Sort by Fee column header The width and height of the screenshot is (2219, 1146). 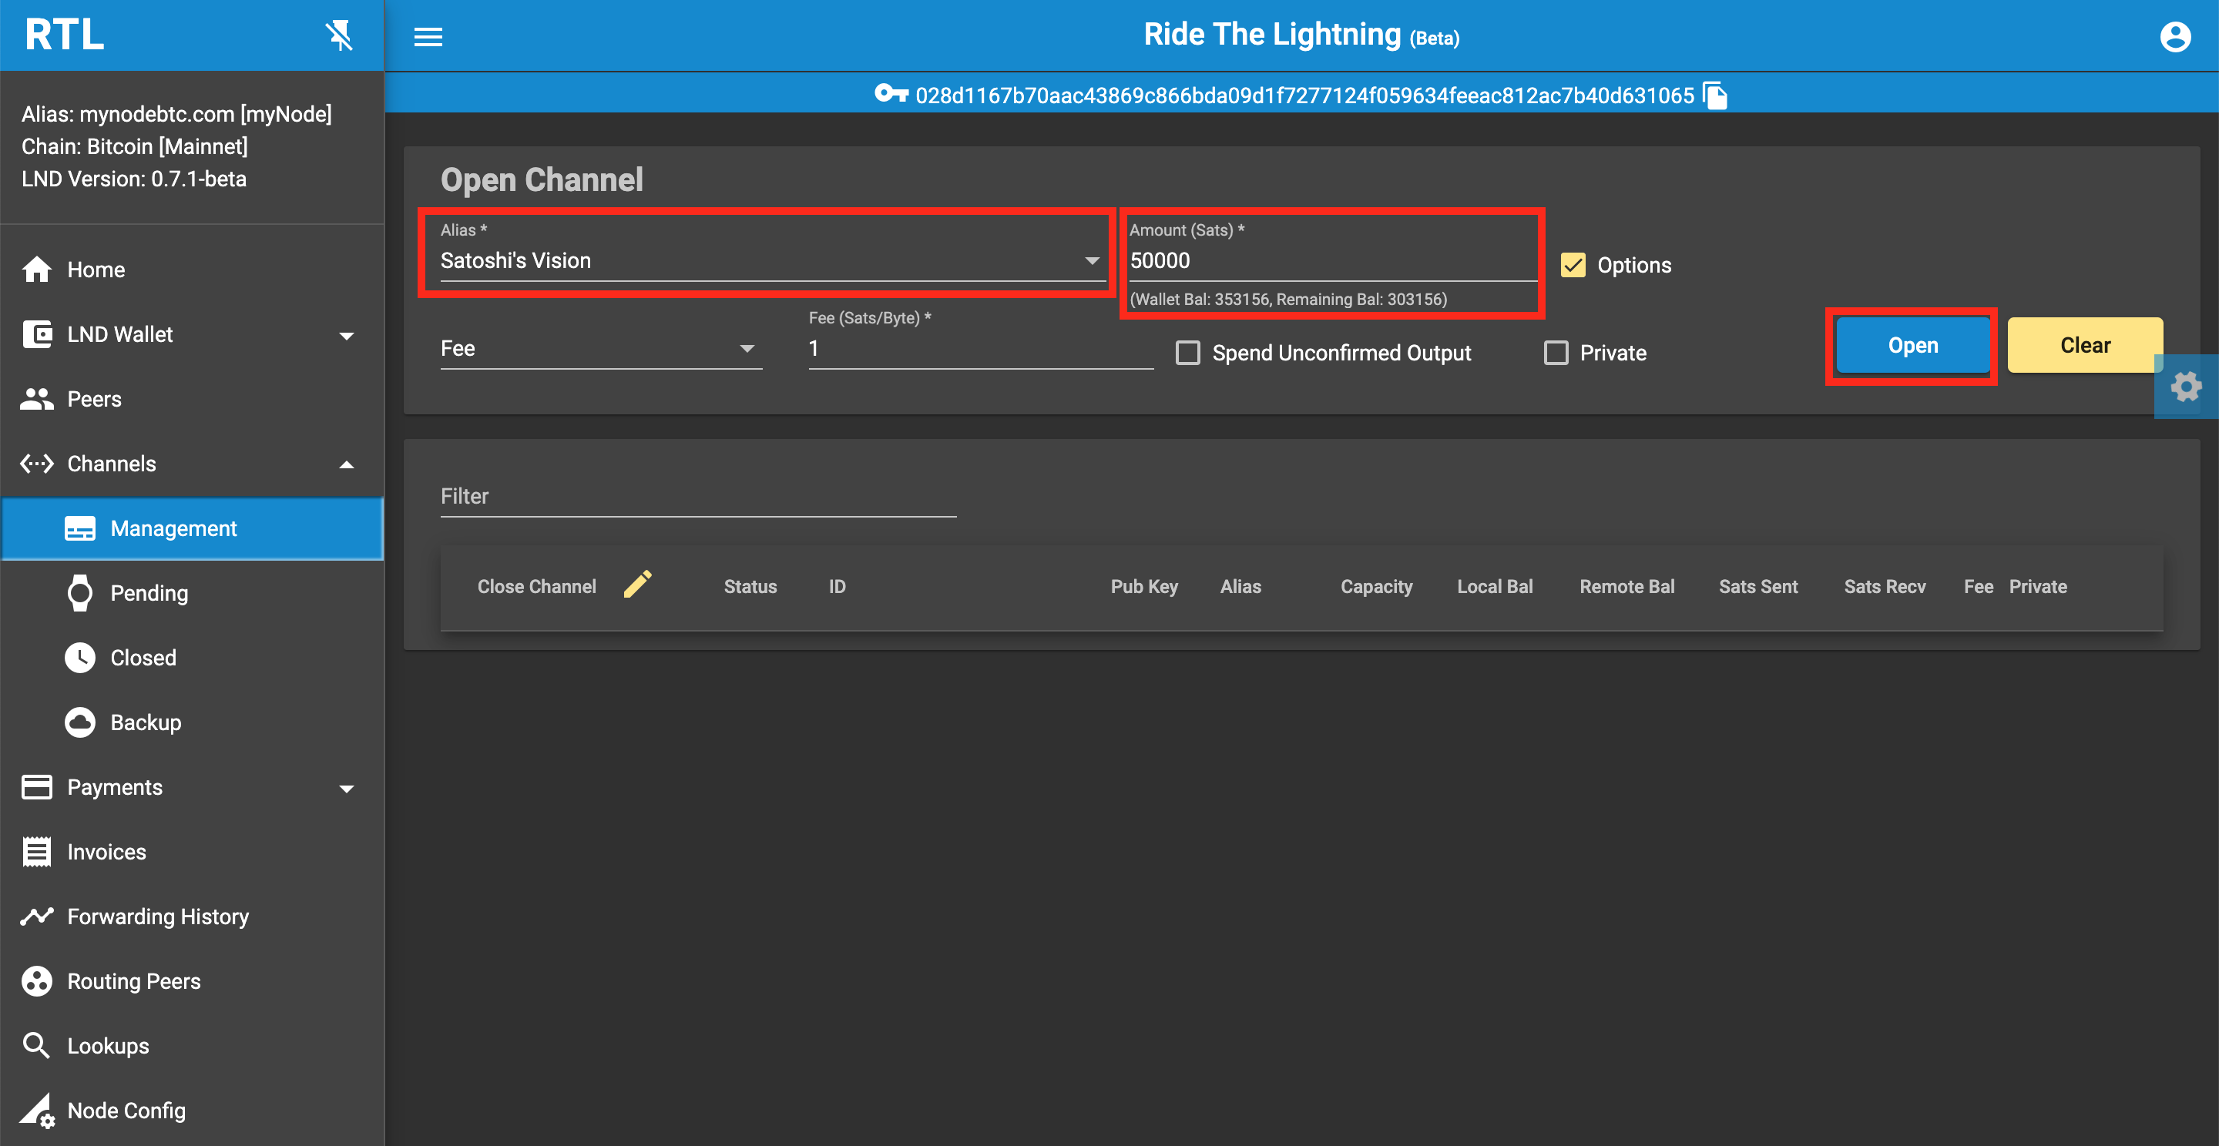coord(1978,586)
